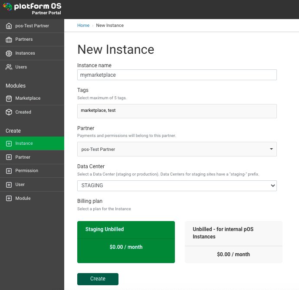299x290 pixels.
Task: Click the cube icon for Created
Action: point(9,112)
